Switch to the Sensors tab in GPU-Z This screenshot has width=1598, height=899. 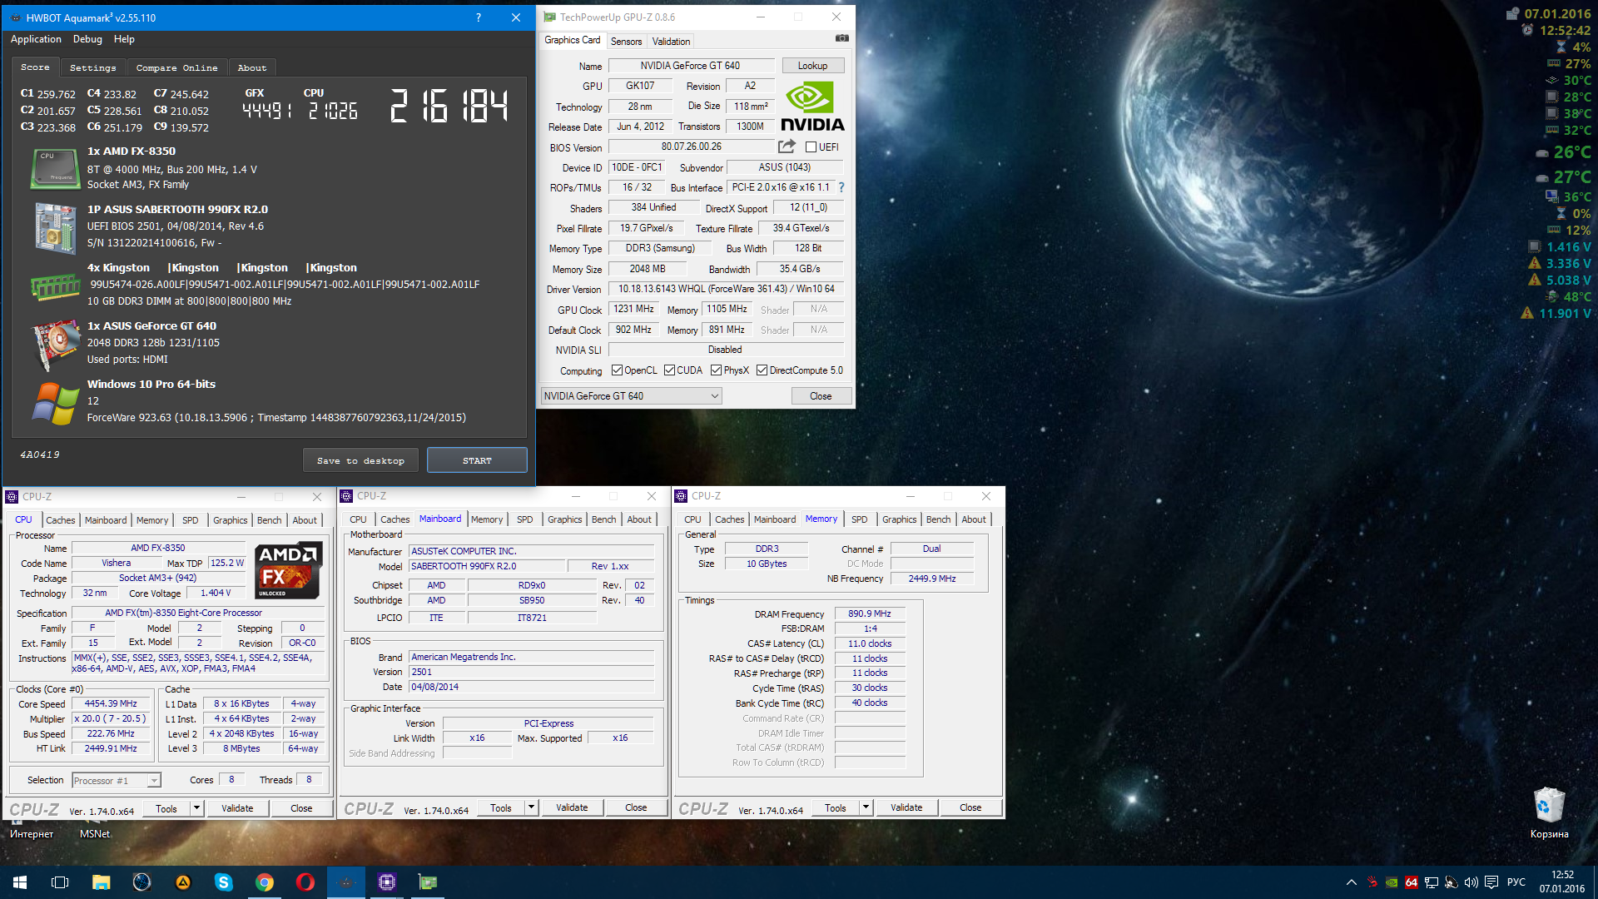(626, 42)
